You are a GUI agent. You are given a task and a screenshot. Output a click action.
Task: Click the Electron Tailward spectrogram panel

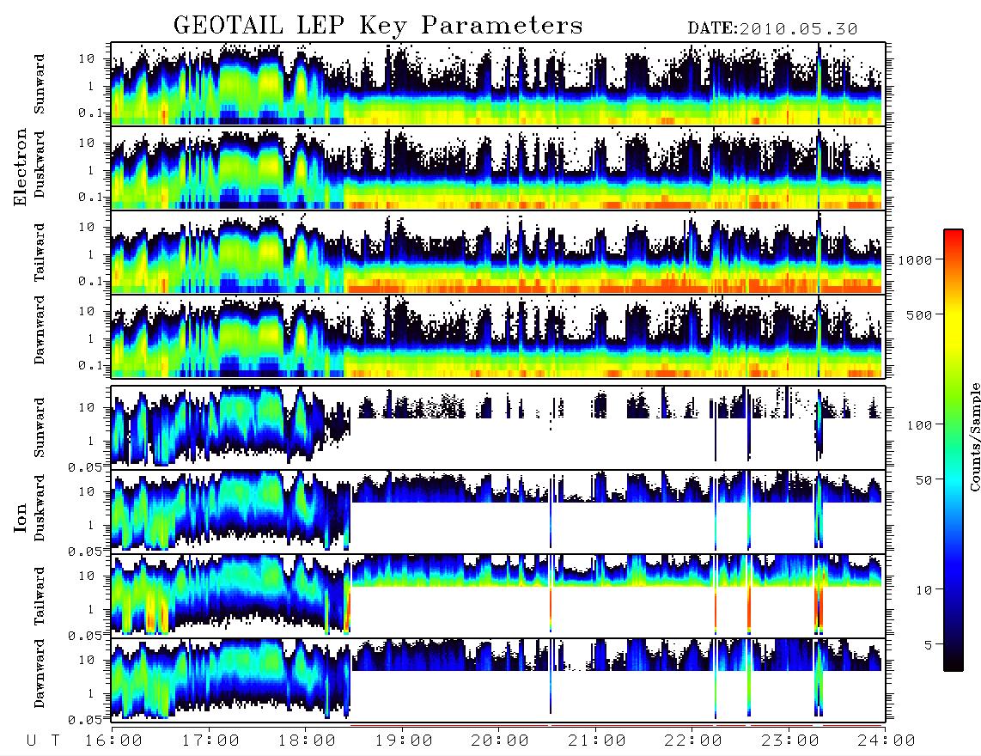498,253
